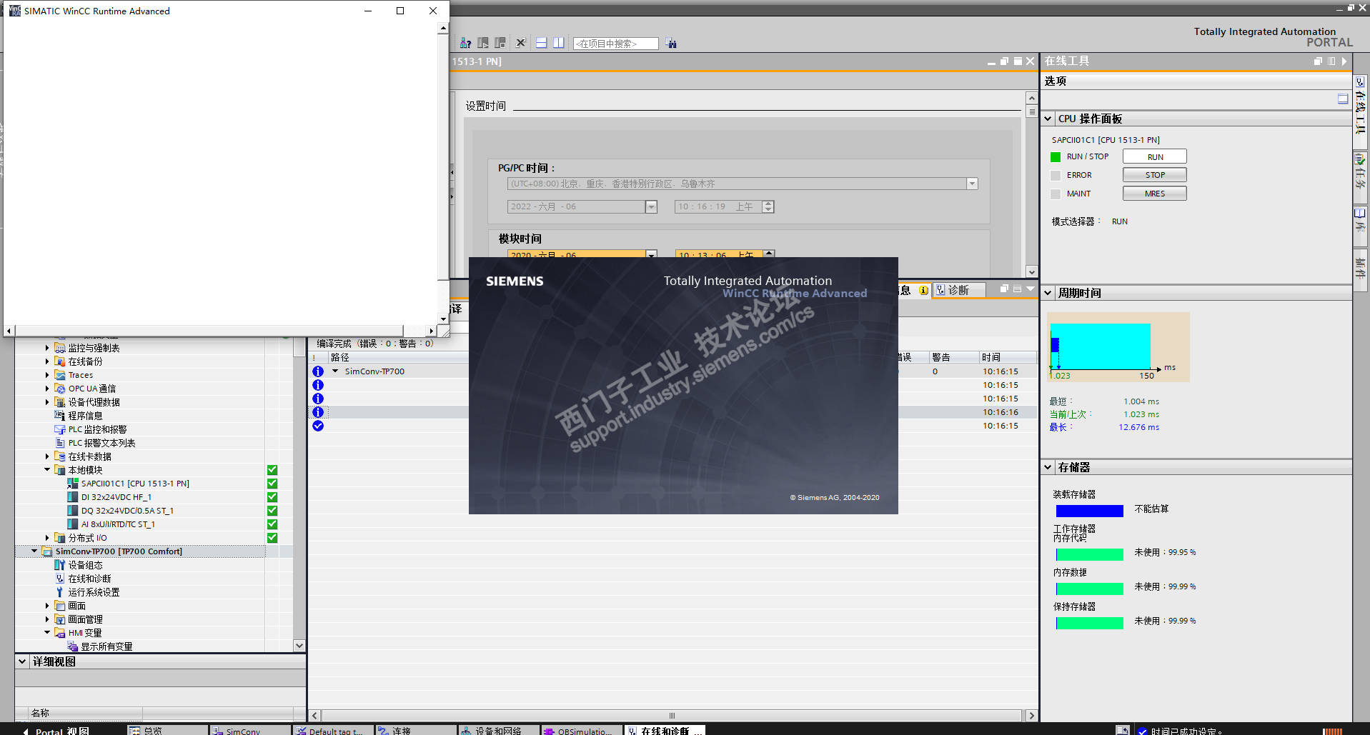Screen dimensions: 1370x735
Task: Open the Default tag table tab
Action: coord(332,730)
